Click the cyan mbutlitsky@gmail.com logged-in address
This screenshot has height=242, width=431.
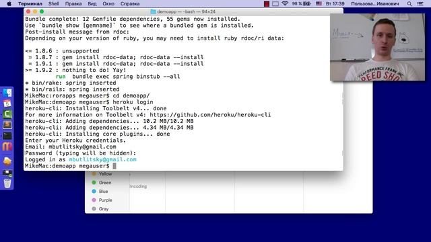pos(102,159)
